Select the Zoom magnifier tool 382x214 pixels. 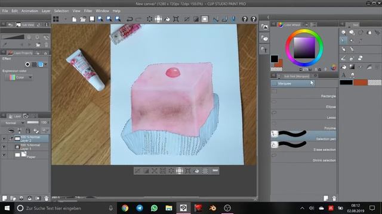coord(344,32)
